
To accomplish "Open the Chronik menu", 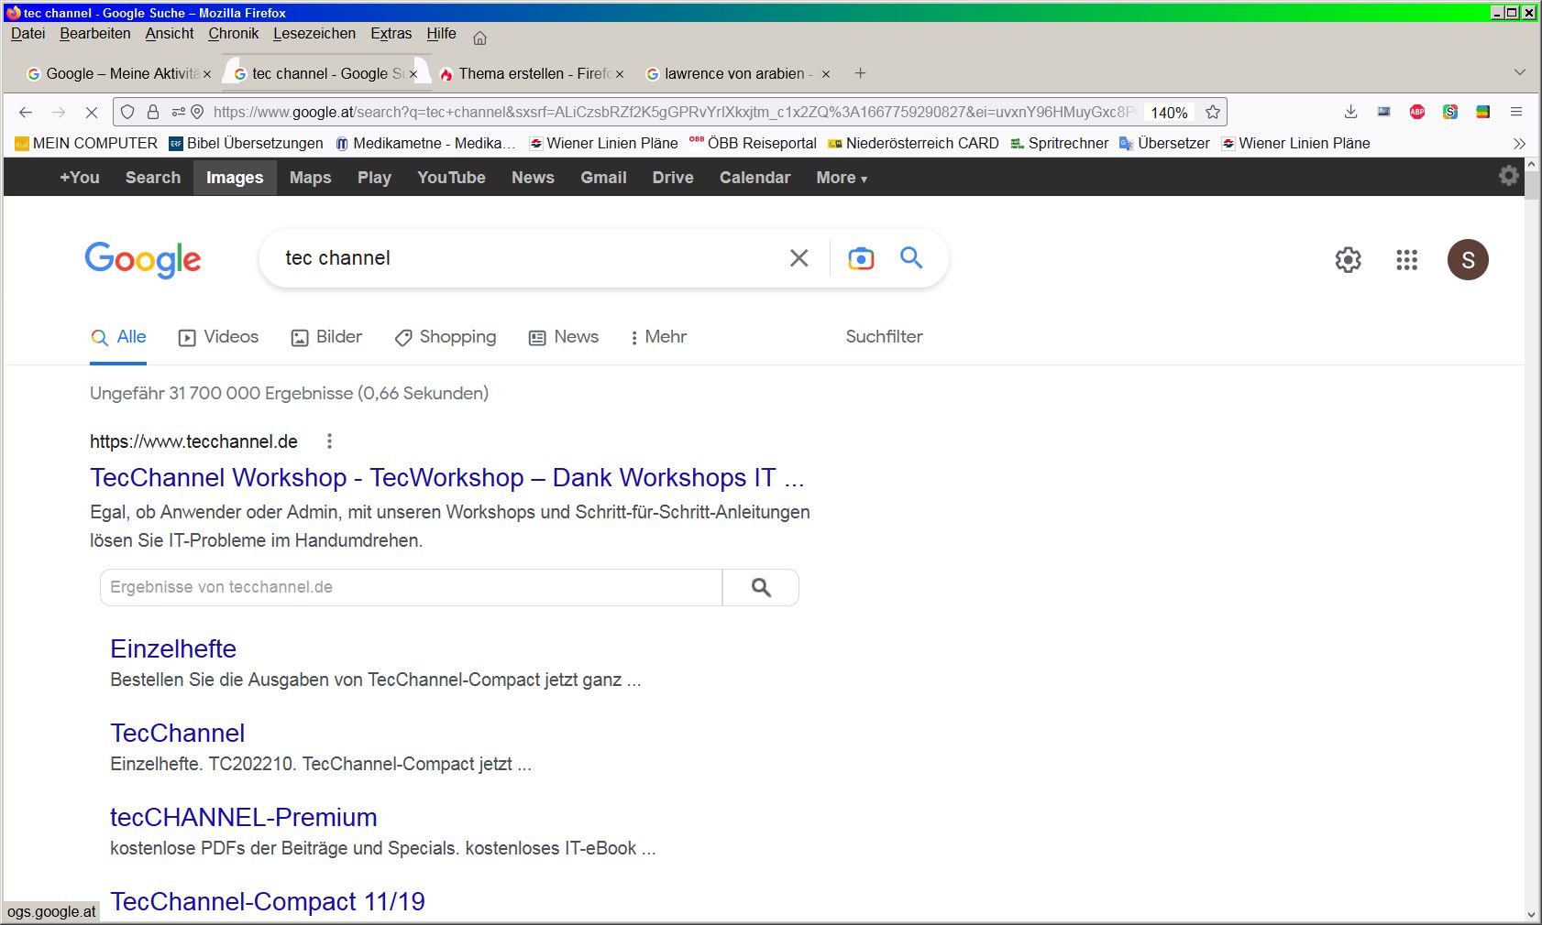I will (x=233, y=34).
